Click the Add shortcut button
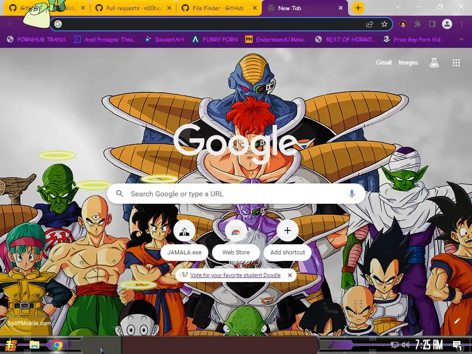 (x=288, y=240)
